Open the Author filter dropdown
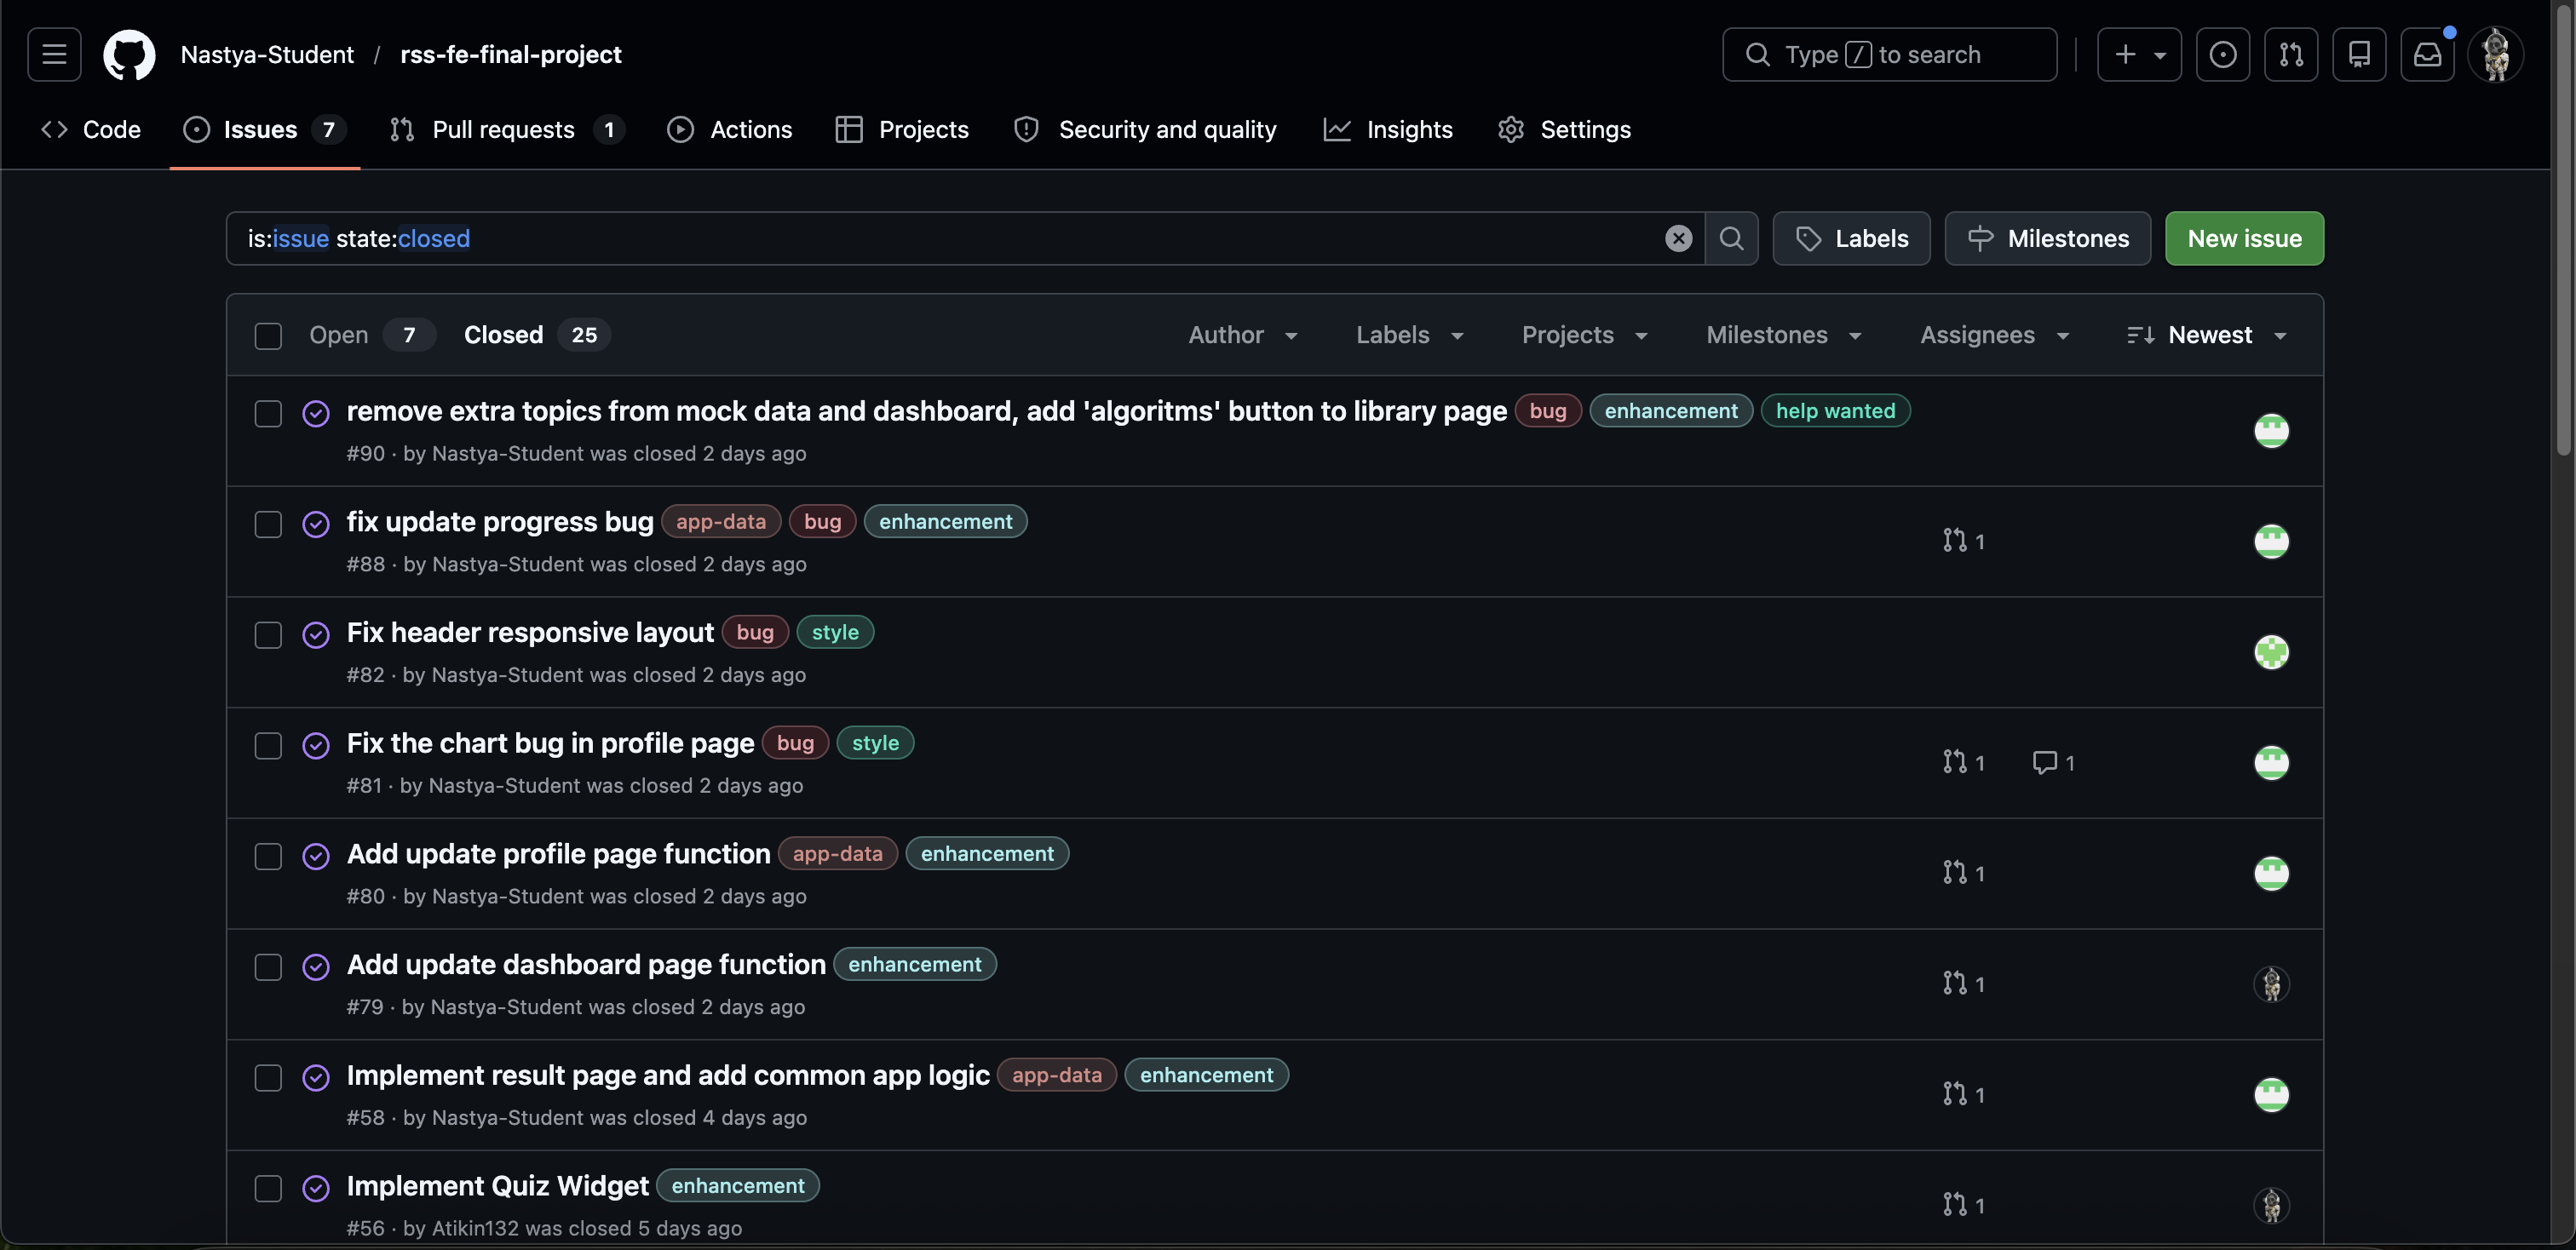The height and width of the screenshot is (1250, 2576). [1242, 335]
